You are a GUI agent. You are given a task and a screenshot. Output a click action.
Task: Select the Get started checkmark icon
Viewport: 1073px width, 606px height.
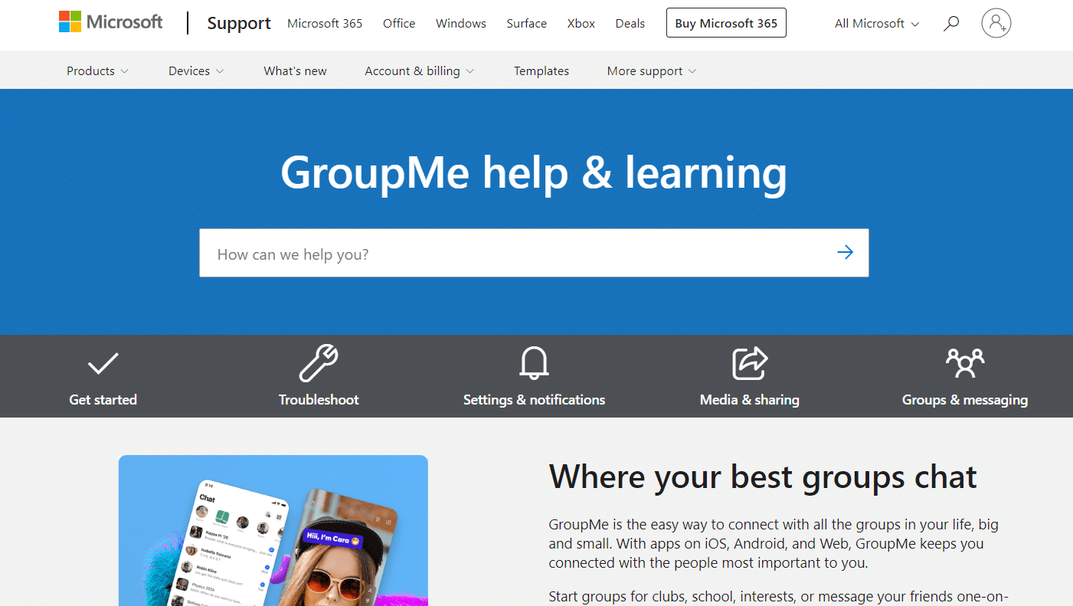103,363
